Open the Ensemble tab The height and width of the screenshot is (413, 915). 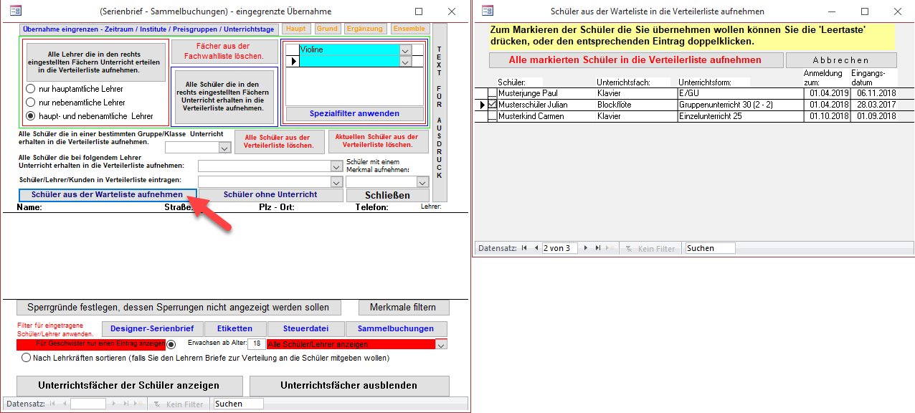click(409, 29)
